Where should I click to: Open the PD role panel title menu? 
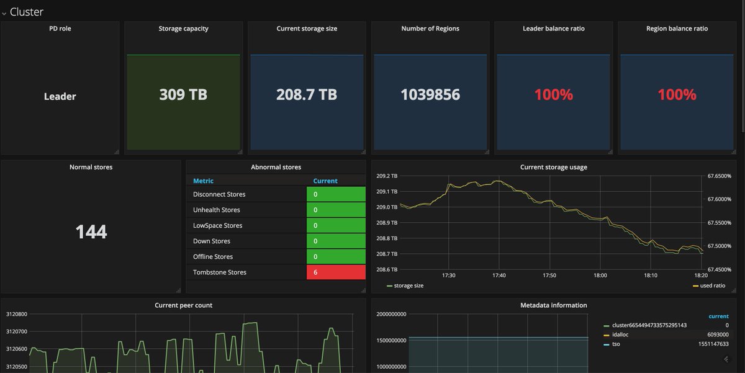click(x=60, y=29)
